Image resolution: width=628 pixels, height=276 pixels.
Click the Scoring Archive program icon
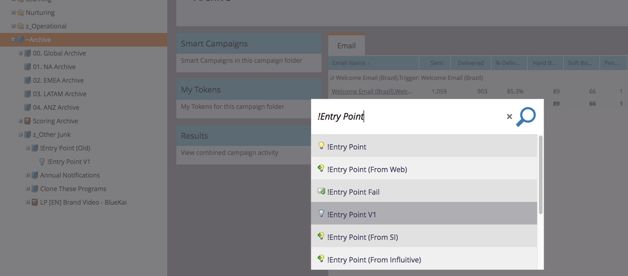coord(28,121)
